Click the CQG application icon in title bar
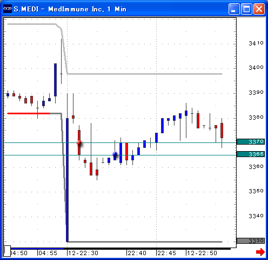 pyautogui.click(x=8, y=9)
